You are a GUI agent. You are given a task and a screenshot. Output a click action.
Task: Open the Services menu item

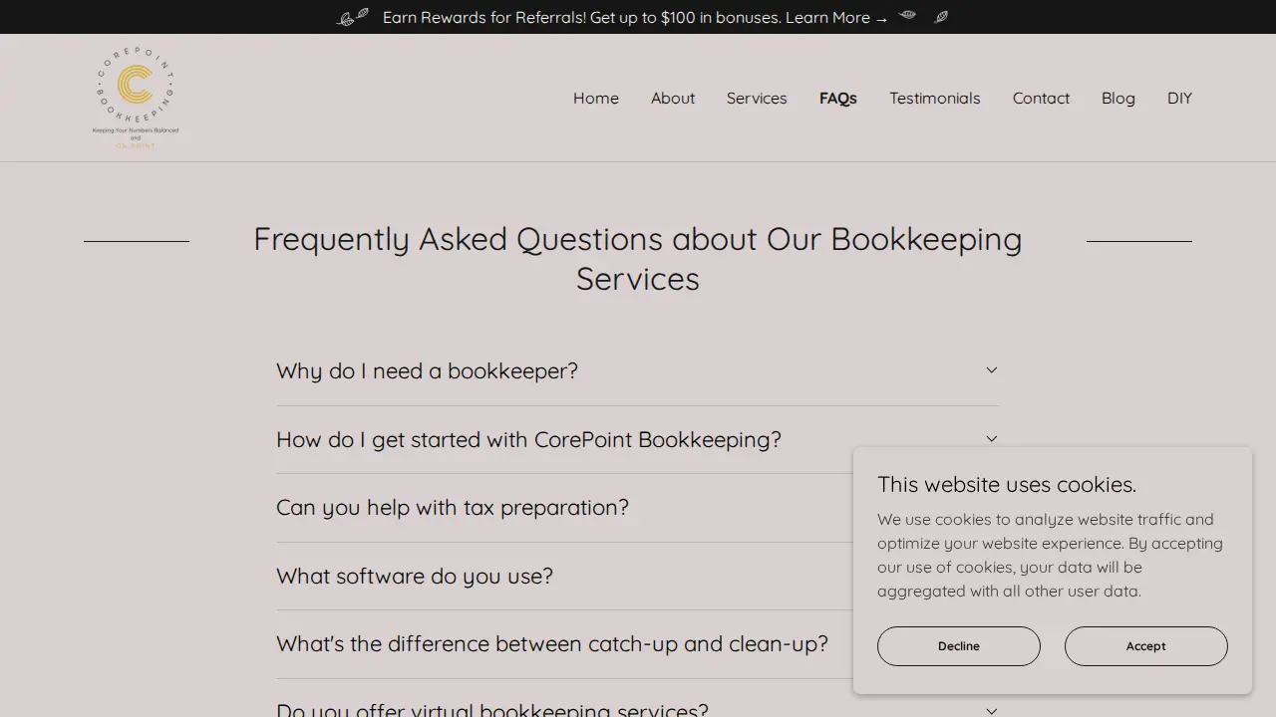point(757,98)
